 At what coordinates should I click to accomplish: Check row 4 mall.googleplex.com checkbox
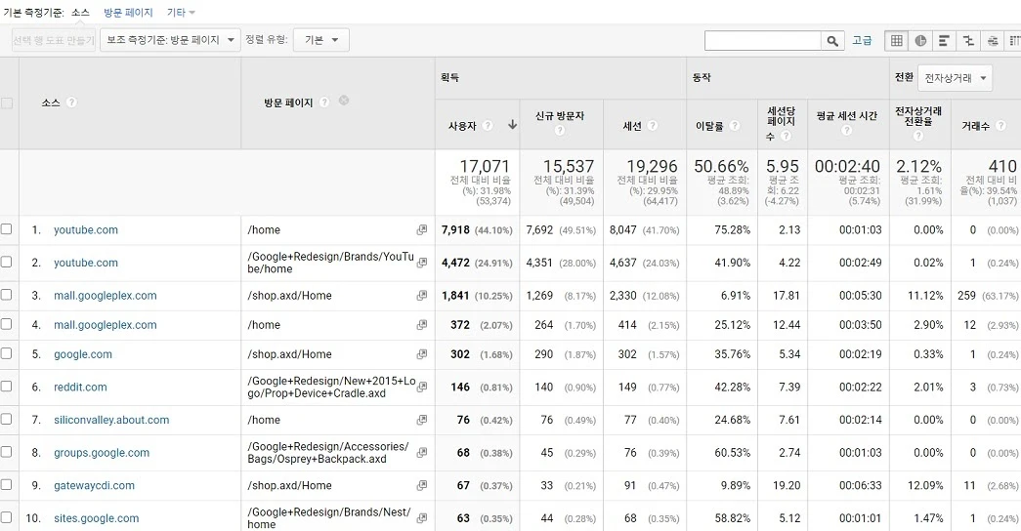(x=7, y=323)
